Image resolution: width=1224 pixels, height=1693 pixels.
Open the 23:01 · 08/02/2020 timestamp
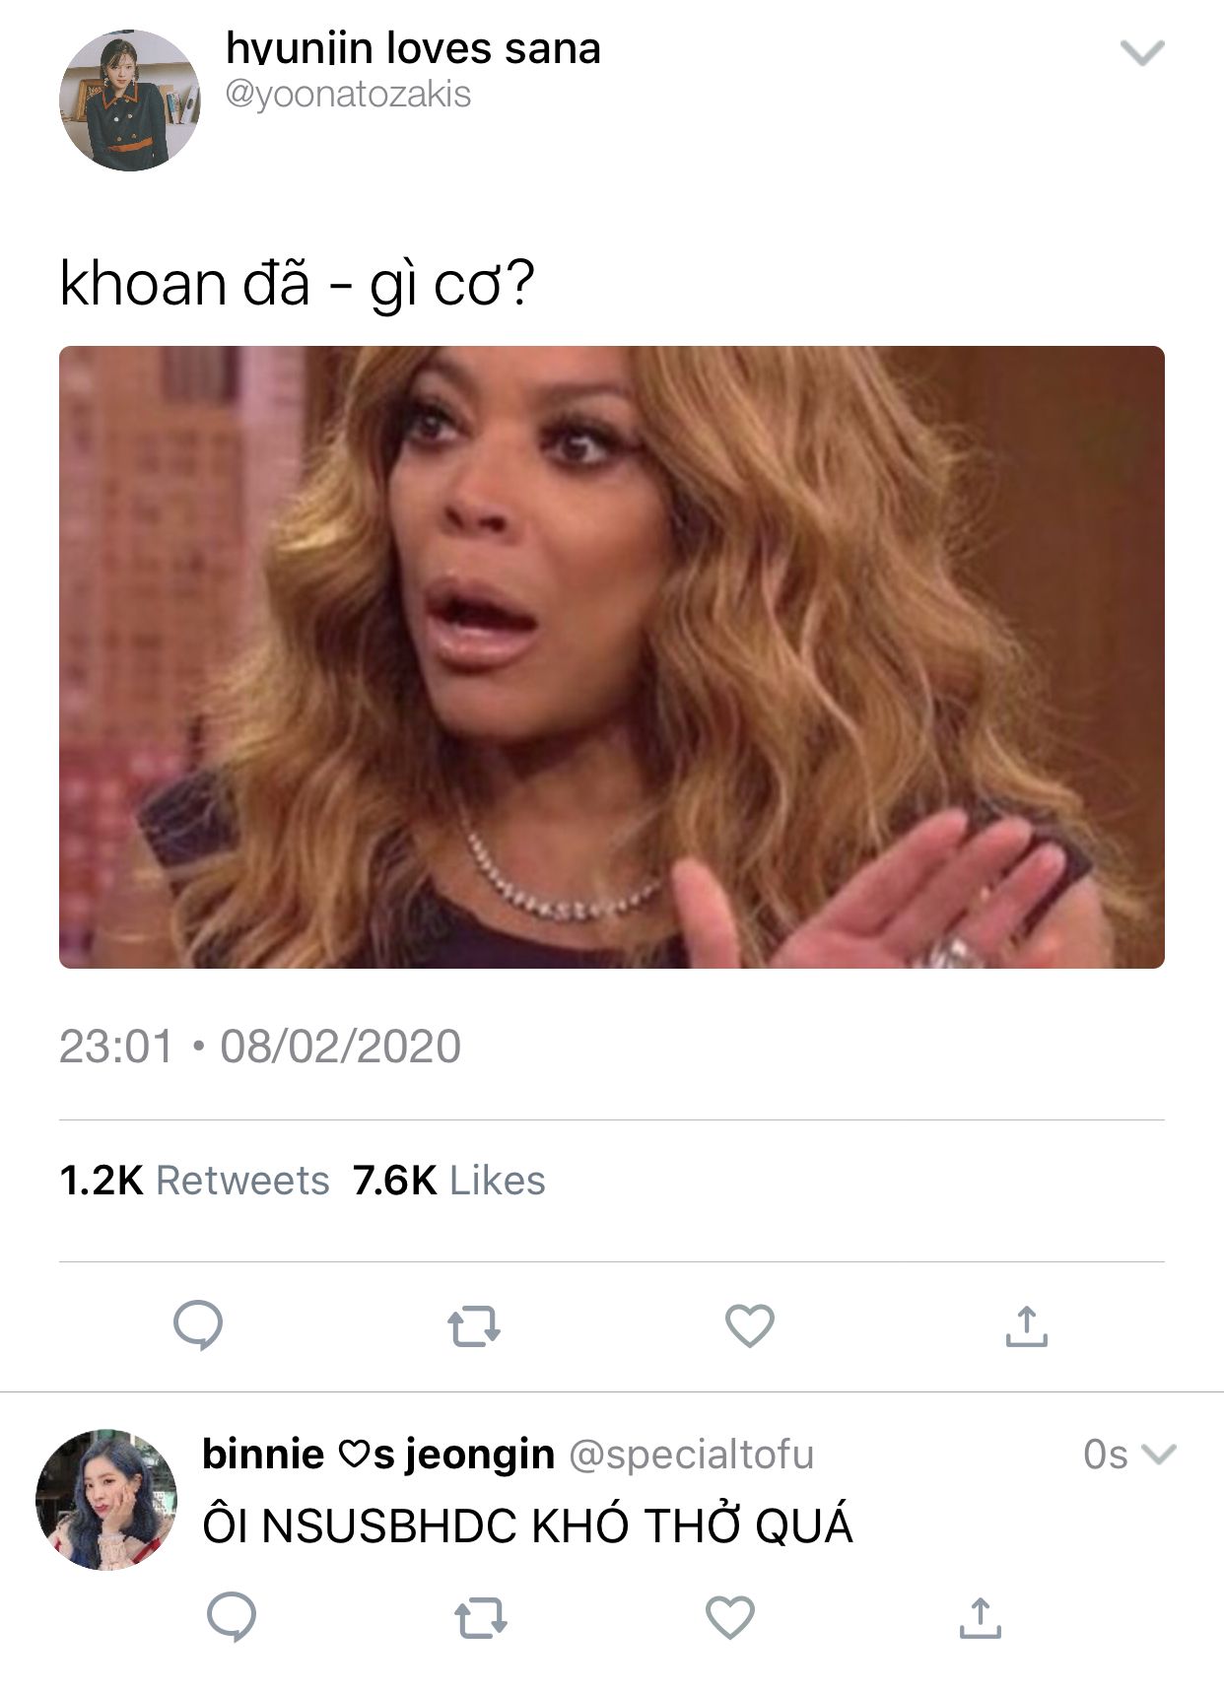point(260,1047)
